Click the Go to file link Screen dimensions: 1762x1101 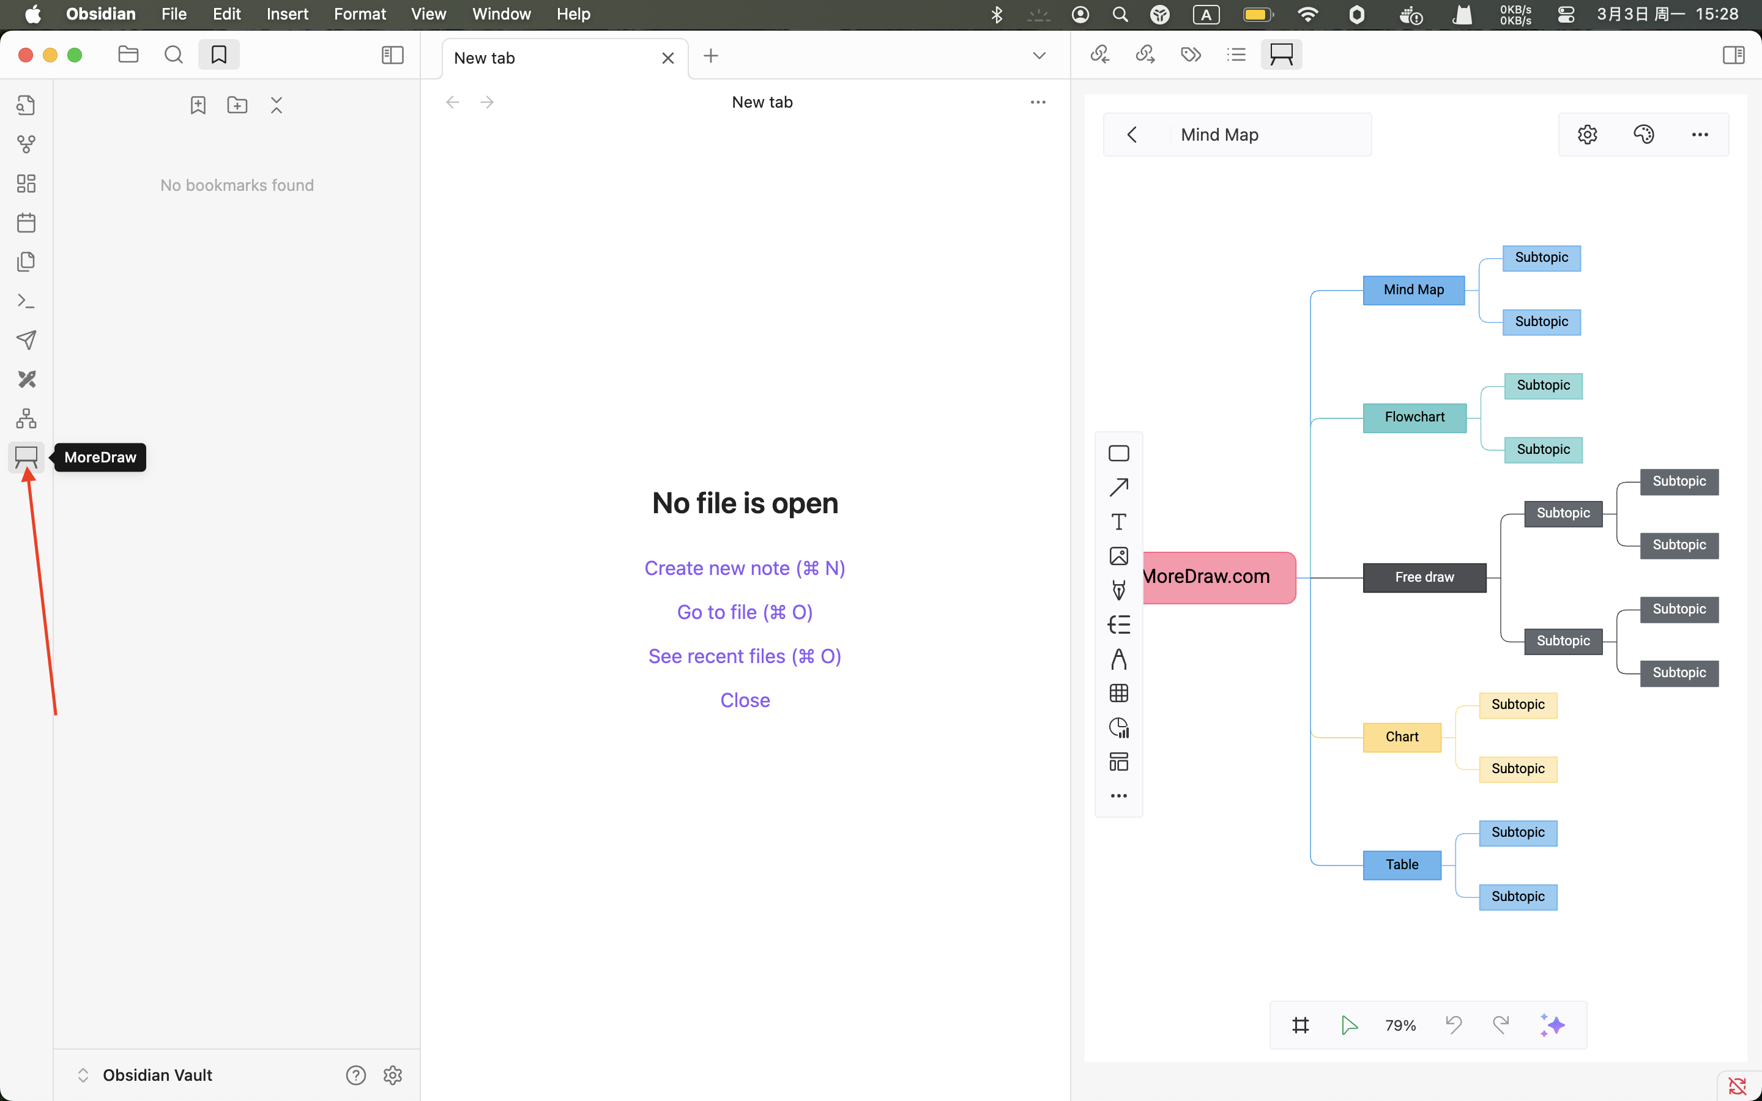(744, 612)
